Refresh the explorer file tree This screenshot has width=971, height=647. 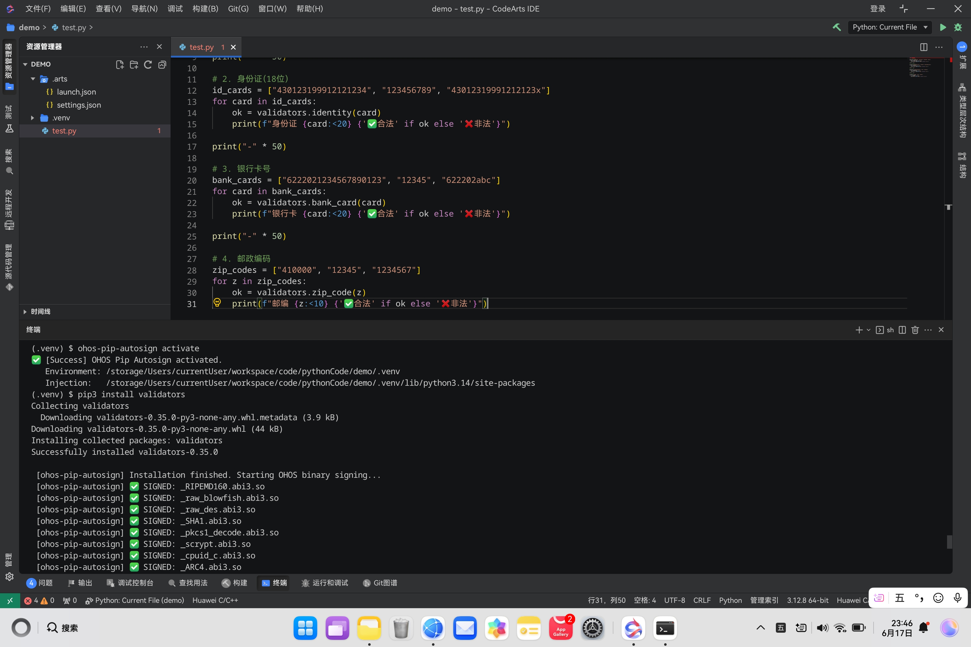148,64
